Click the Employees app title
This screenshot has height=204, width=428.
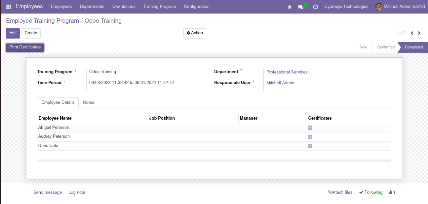(x=29, y=7)
